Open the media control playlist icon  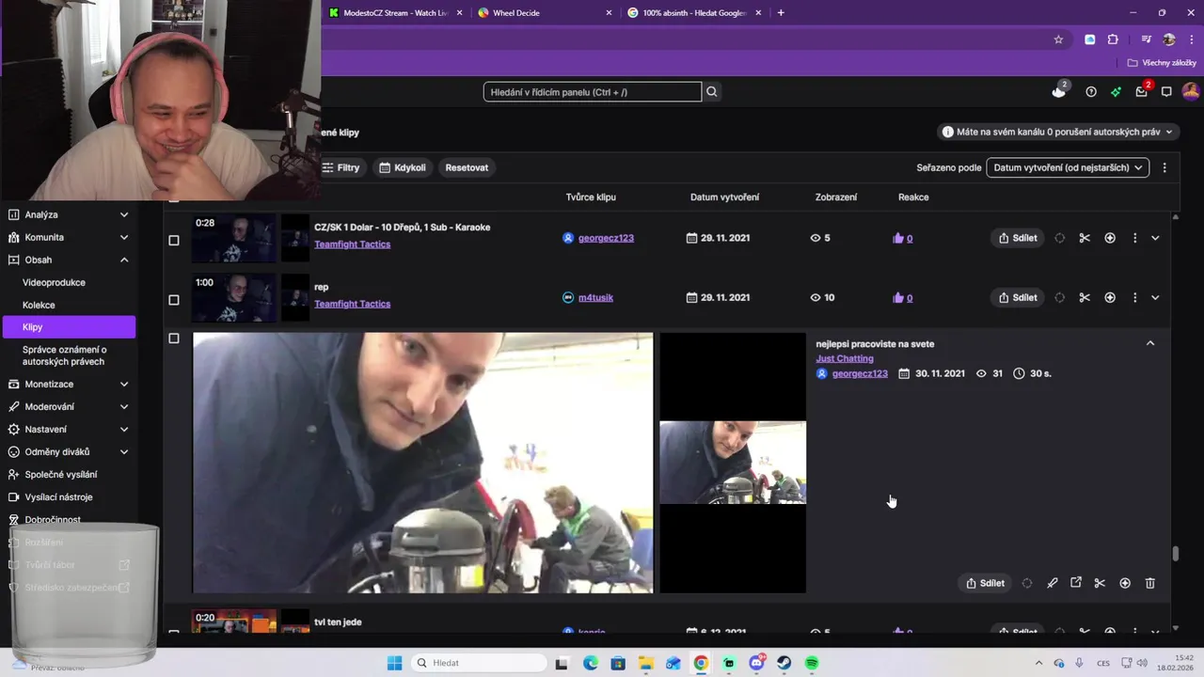click(1146, 39)
